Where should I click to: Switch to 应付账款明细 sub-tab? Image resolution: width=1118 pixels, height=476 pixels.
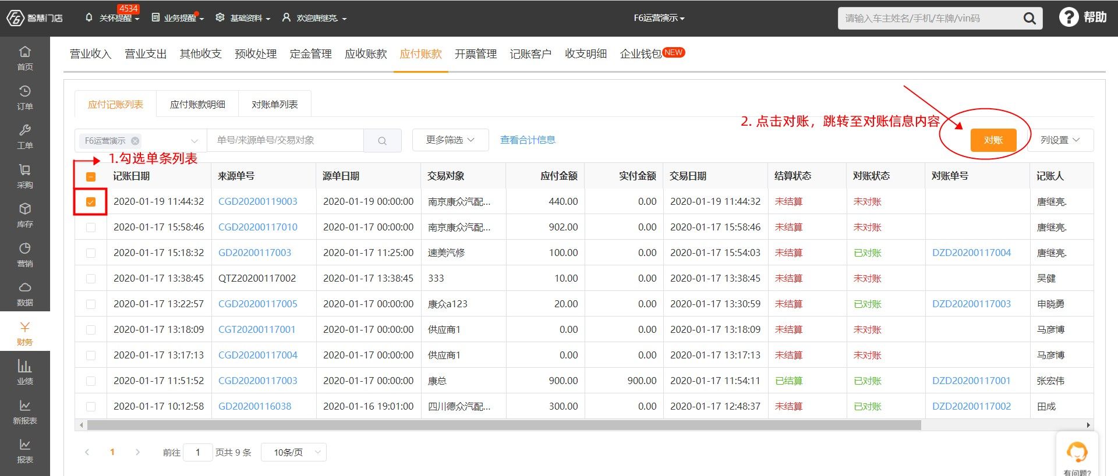(x=197, y=104)
